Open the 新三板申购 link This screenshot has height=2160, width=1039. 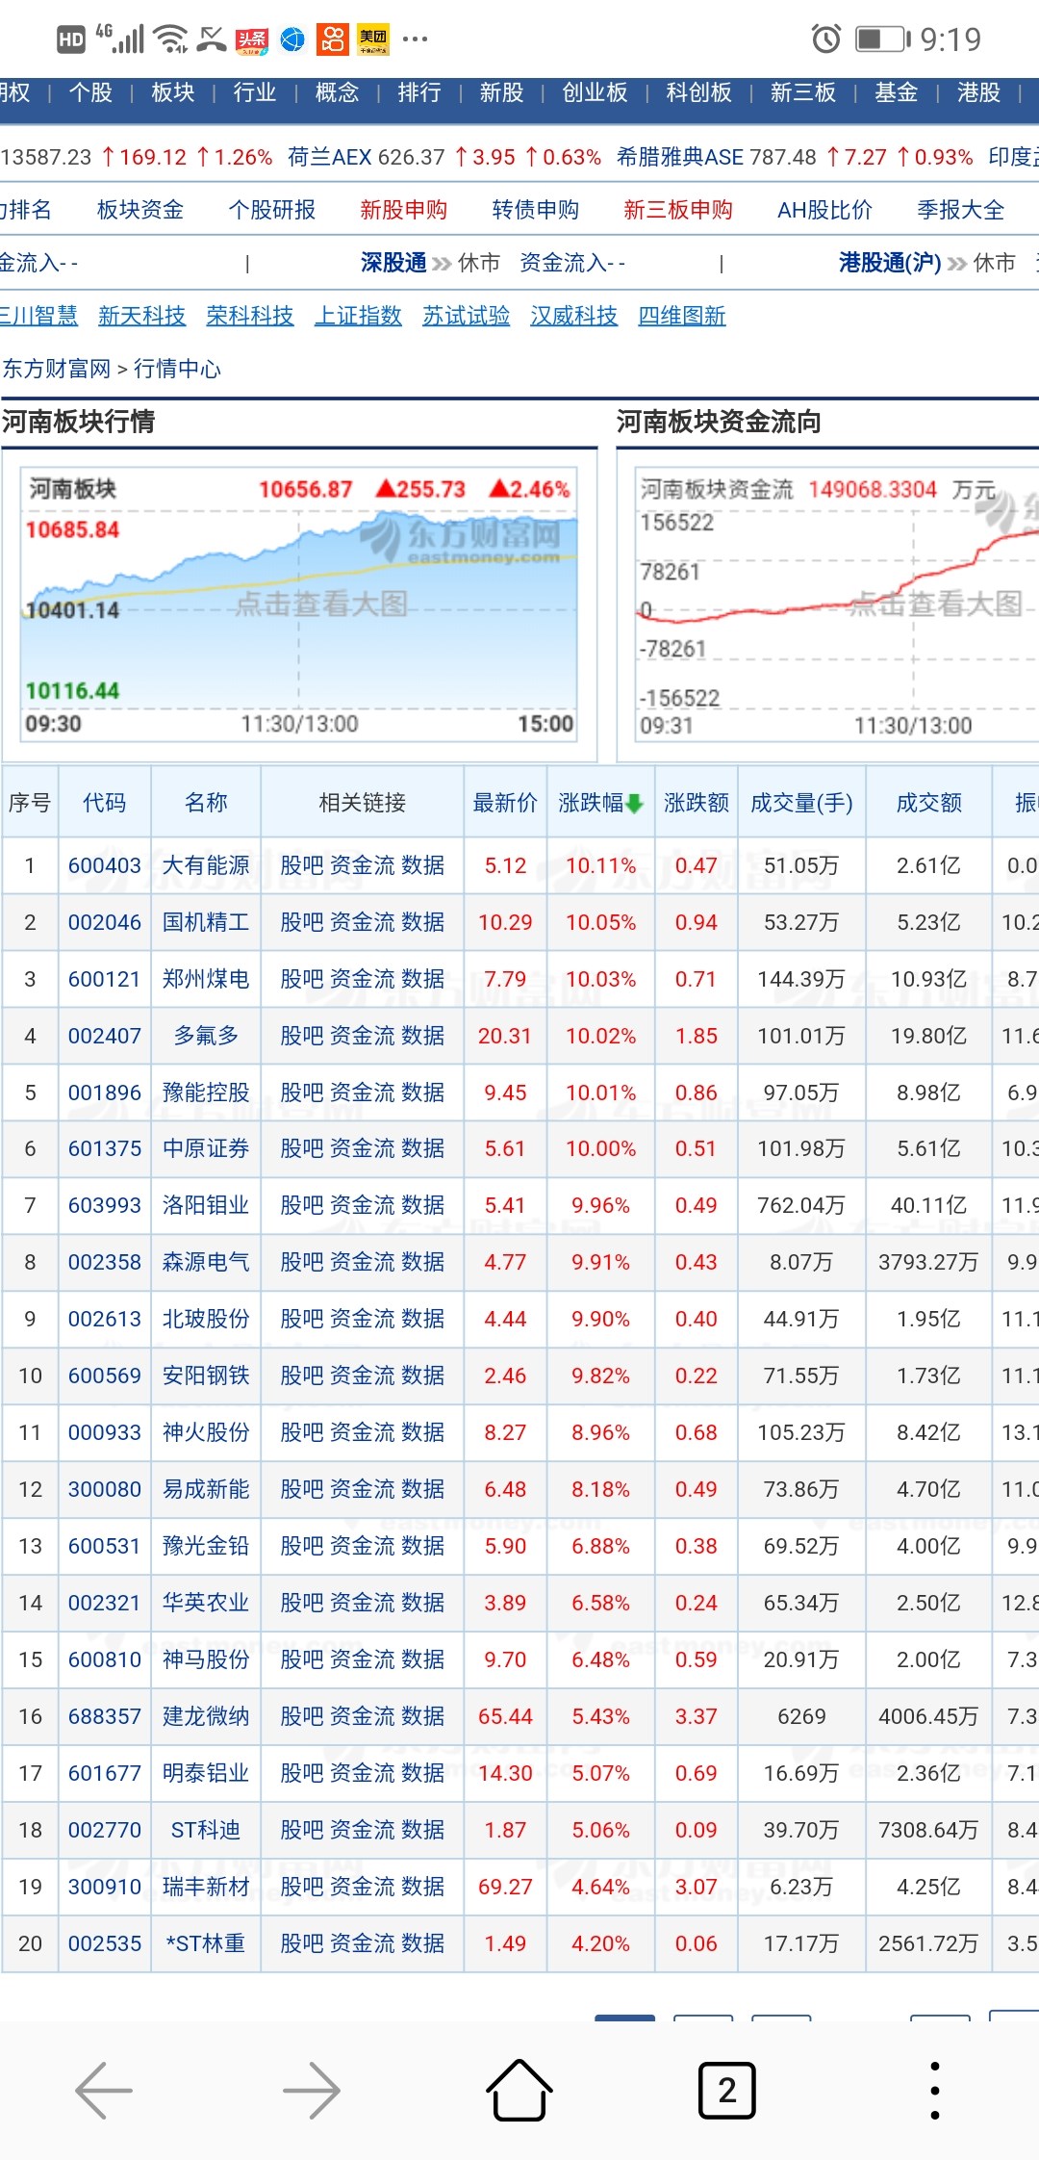point(678,210)
